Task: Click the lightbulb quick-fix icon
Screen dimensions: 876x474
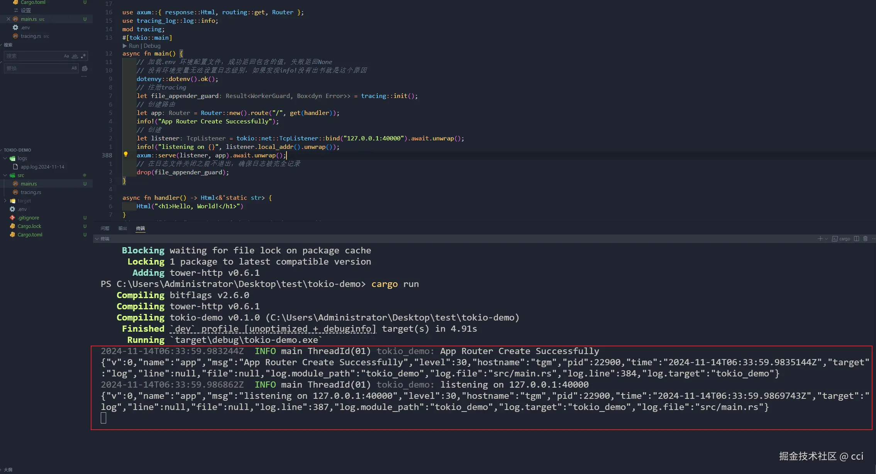Action: [125, 154]
